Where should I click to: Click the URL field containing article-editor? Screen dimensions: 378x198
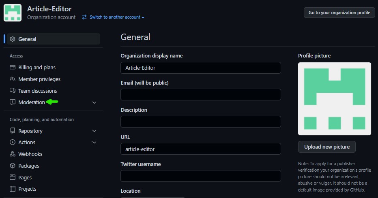tap(201, 149)
